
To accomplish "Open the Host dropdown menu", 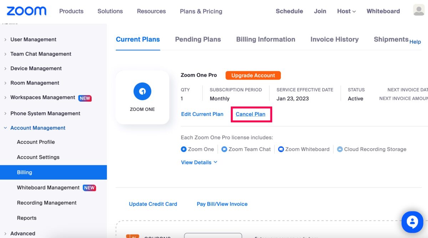I will (x=346, y=11).
